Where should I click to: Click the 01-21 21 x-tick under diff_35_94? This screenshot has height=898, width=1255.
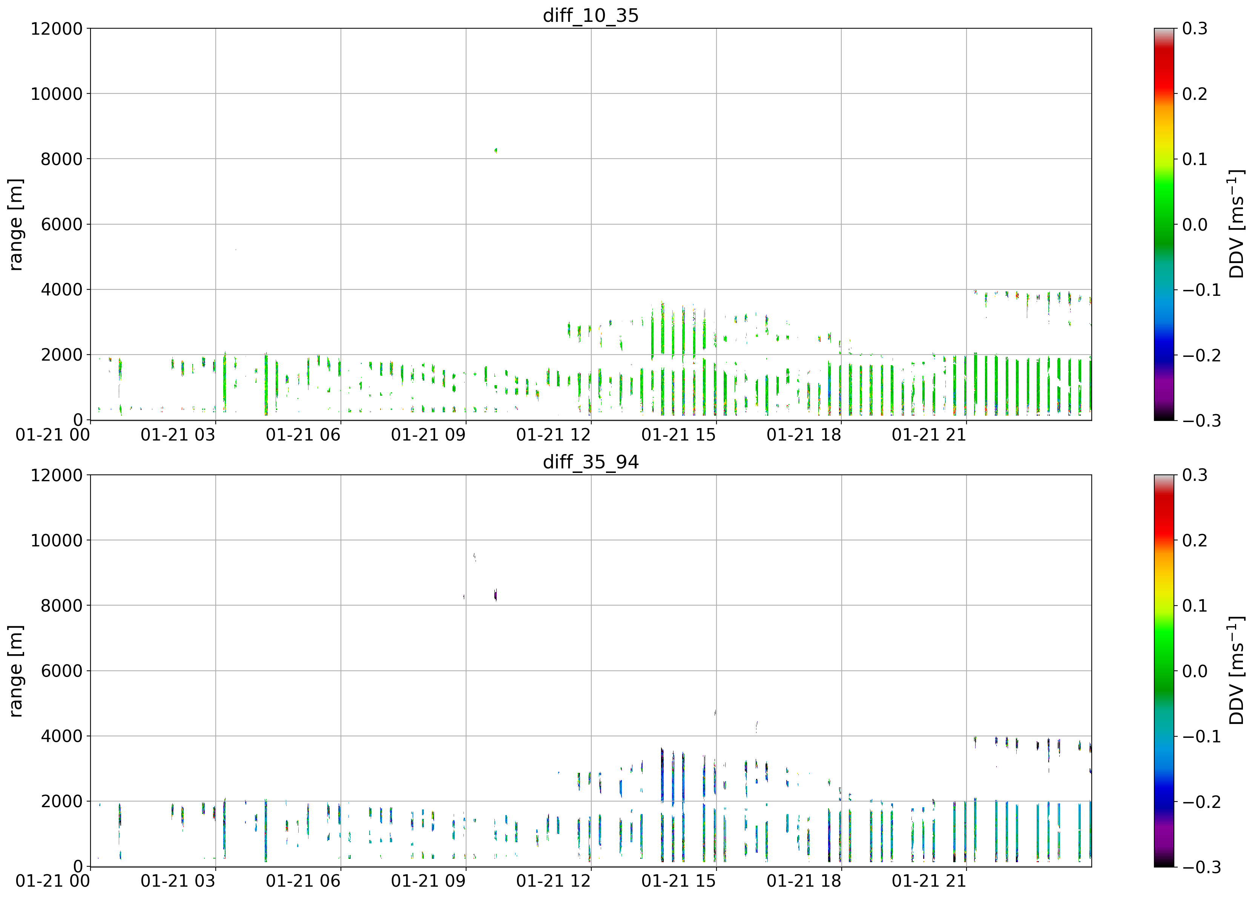tap(929, 881)
